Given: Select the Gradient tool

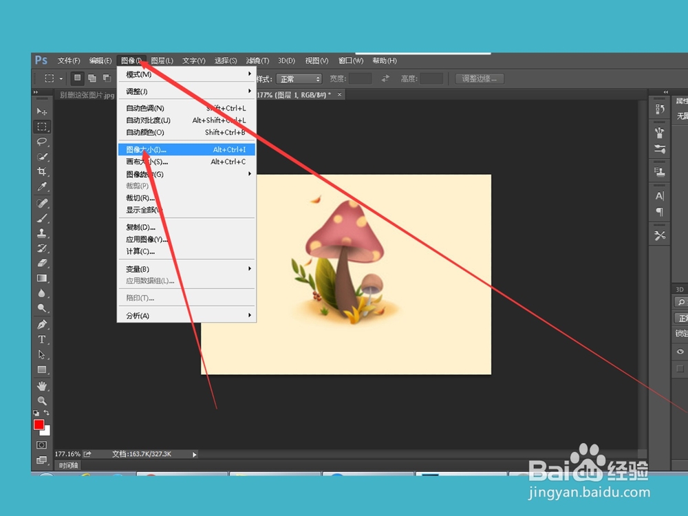Looking at the screenshot, I should coord(42,278).
